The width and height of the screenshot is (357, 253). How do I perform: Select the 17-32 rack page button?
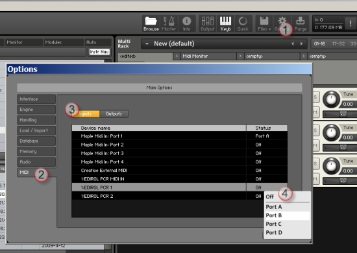[x=338, y=43]
